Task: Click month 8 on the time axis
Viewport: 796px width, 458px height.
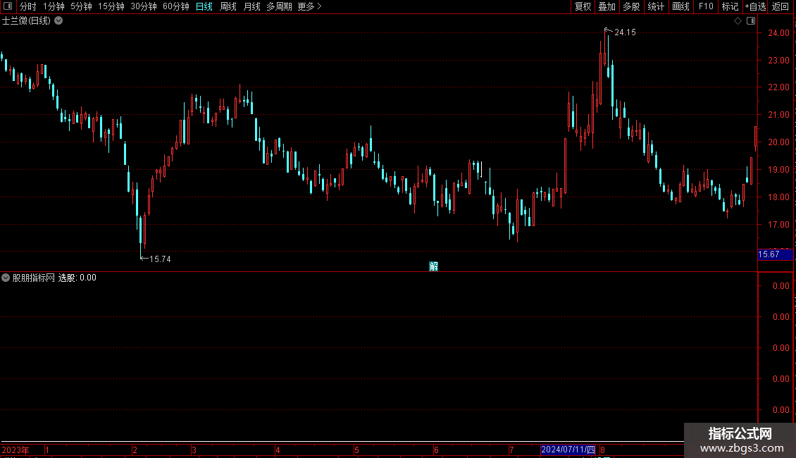Action: (x=602, y=450)
